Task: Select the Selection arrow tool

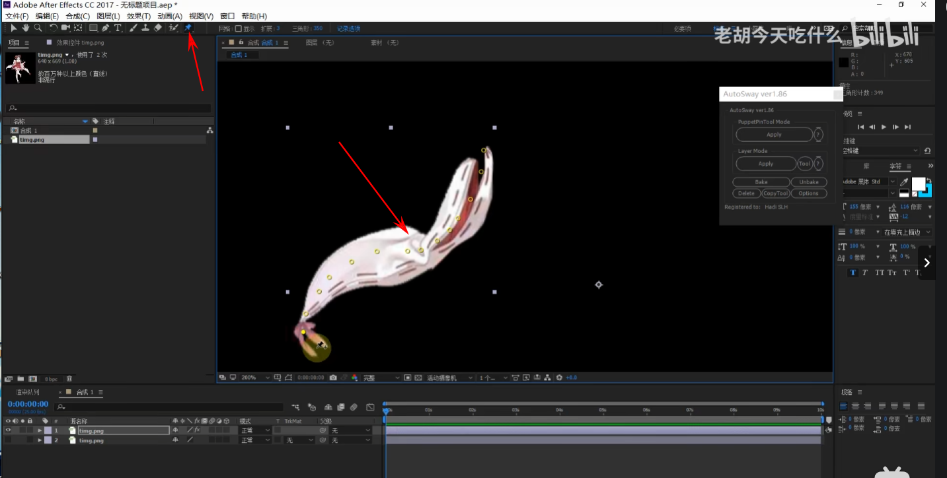Action: pyautogui.click(x=13, y=28)
